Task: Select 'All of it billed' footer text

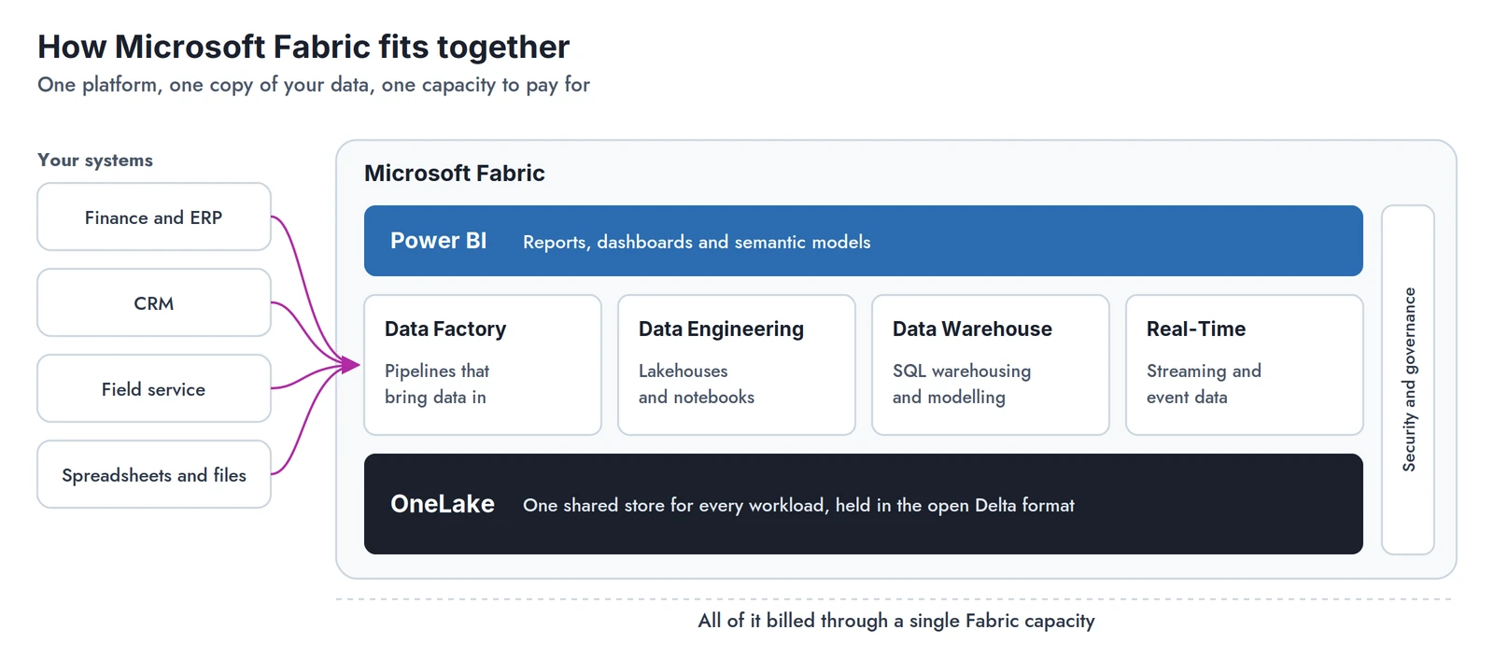Action: (x=896, y=621)
